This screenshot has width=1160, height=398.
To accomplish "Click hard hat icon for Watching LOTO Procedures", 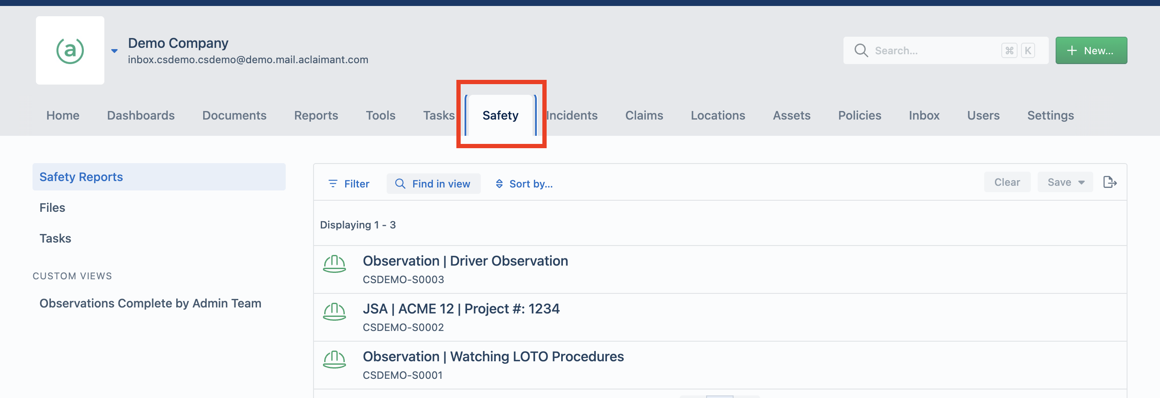I will tap(334, 359).
